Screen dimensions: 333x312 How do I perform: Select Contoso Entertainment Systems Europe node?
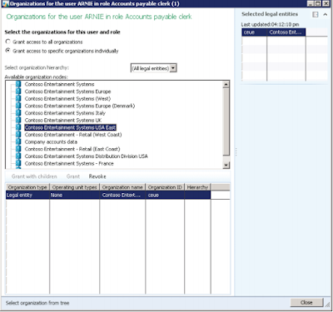click(x=67, y=92)
